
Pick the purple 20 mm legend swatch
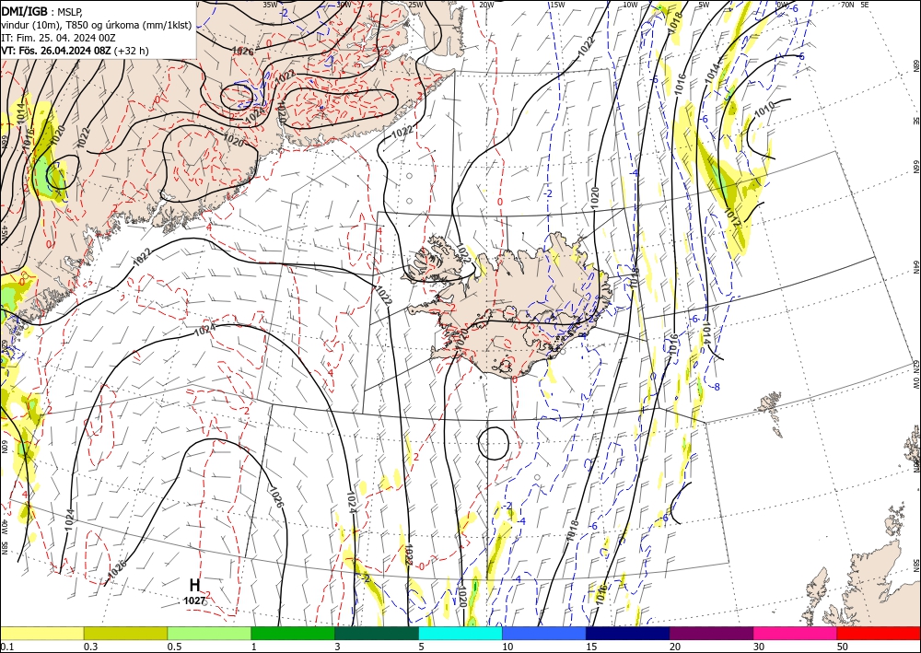click(711, 633)
